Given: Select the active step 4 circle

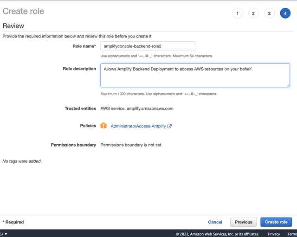Looking at the screenshot, I should coord(285,13).
